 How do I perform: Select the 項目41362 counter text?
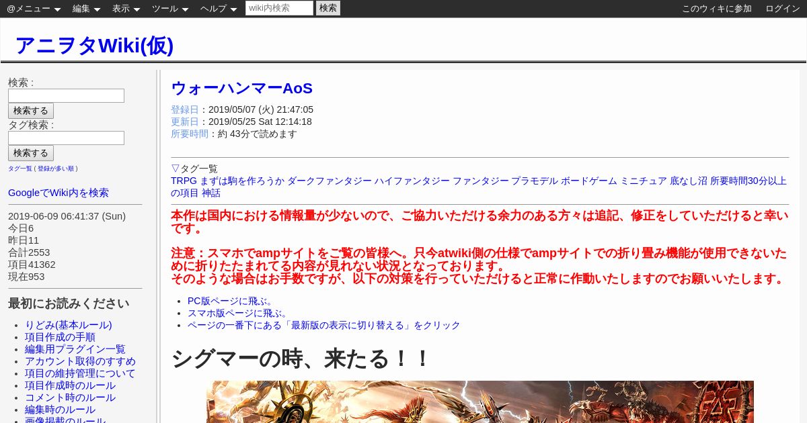pos(32,265)
